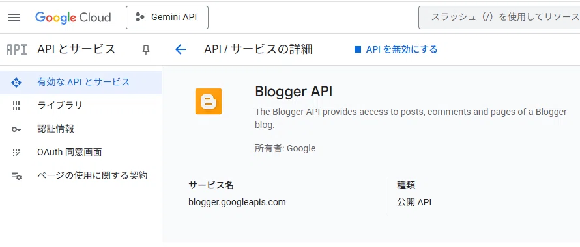Pin the APIとサービス panel
580x247 pixels.
(146, 50)
